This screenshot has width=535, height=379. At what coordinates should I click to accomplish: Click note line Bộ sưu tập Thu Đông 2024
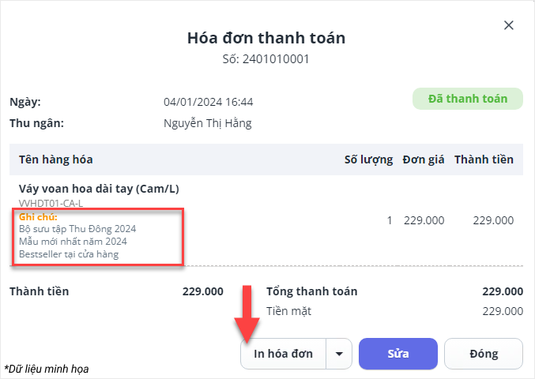pyautogui.click(x=72, y=228)
